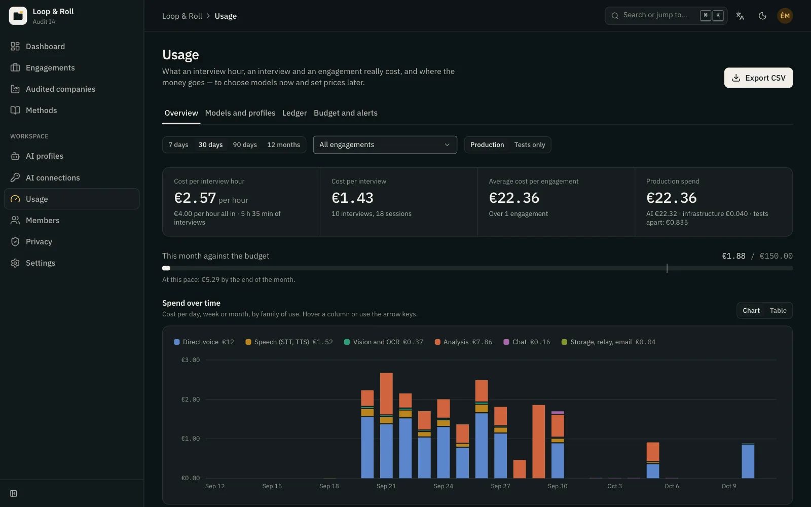
Task: Open the language translation switcher
Action: click(740, 16)
